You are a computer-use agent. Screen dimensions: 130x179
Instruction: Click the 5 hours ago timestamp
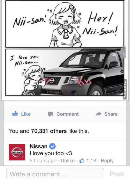click(43, 161)
